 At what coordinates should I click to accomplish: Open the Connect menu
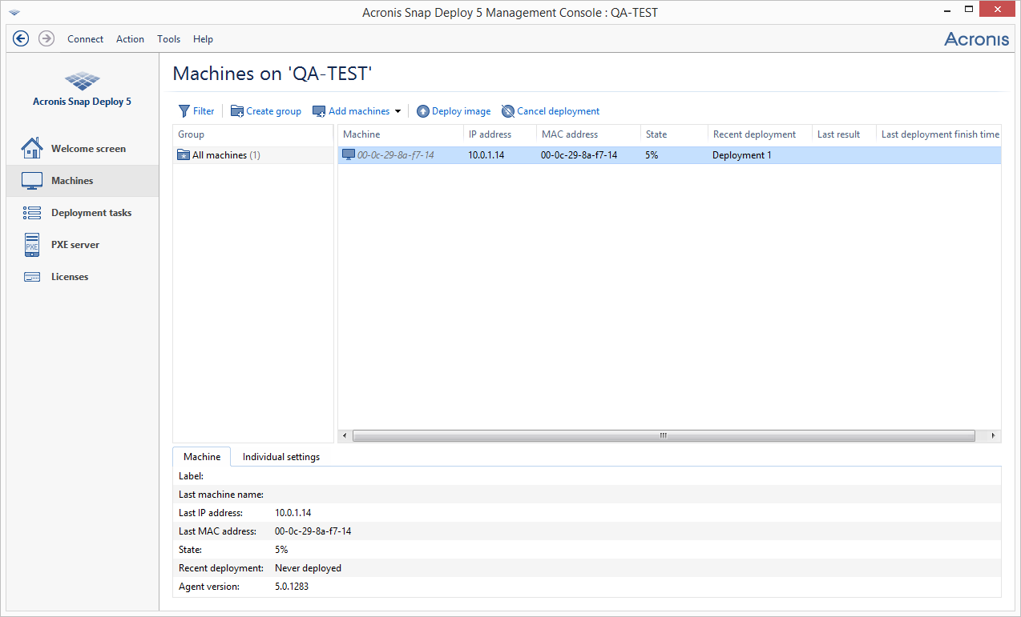85,39
